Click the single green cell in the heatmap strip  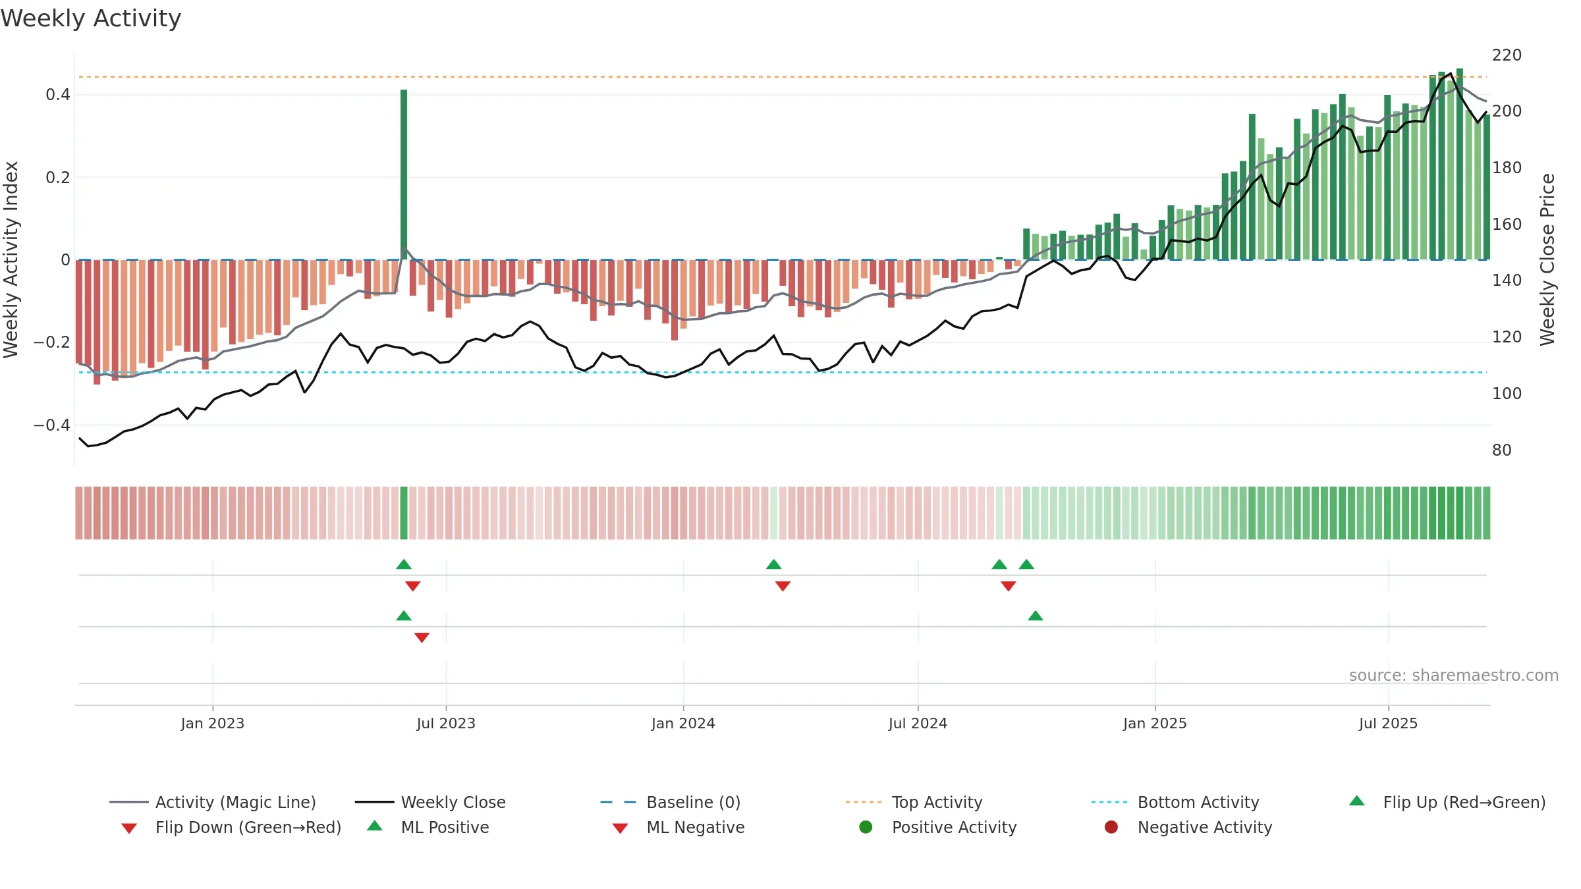pyautogui.click(x=404, y=513)
